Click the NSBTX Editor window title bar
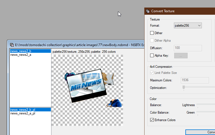The width and height of the screenshot is (215, 135). click(x=76, y=45)
